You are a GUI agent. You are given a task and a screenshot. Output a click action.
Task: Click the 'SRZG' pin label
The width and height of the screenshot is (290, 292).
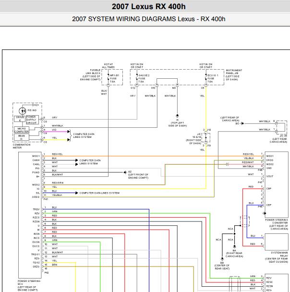coord(36,267)
